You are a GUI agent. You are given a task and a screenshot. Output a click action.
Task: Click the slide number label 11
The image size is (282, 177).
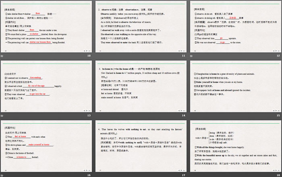point(183,56)
